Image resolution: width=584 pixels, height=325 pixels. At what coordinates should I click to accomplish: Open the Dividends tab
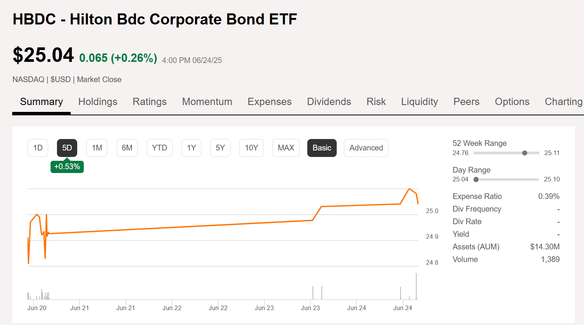point(329,102)
